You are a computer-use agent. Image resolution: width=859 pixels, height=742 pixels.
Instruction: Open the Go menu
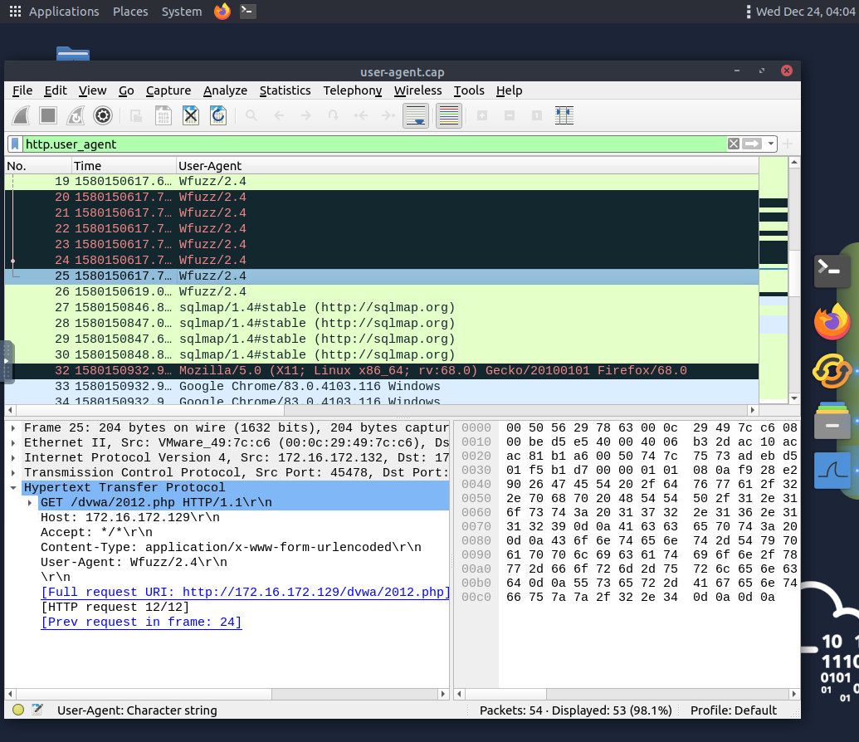click(x=126, y=90)
